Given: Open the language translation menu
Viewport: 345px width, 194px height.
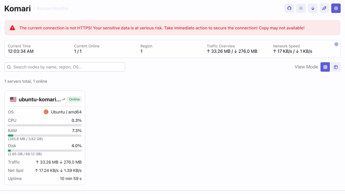Looking at the screenshot, I should point(324,8).
